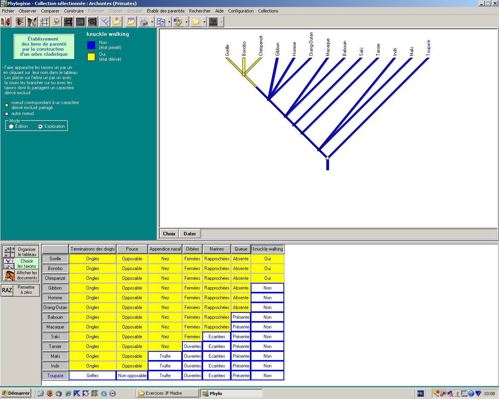Click the tree-branch diagram toolbar icon
This screenshot has height=399, width=499.
coord(104,22)
